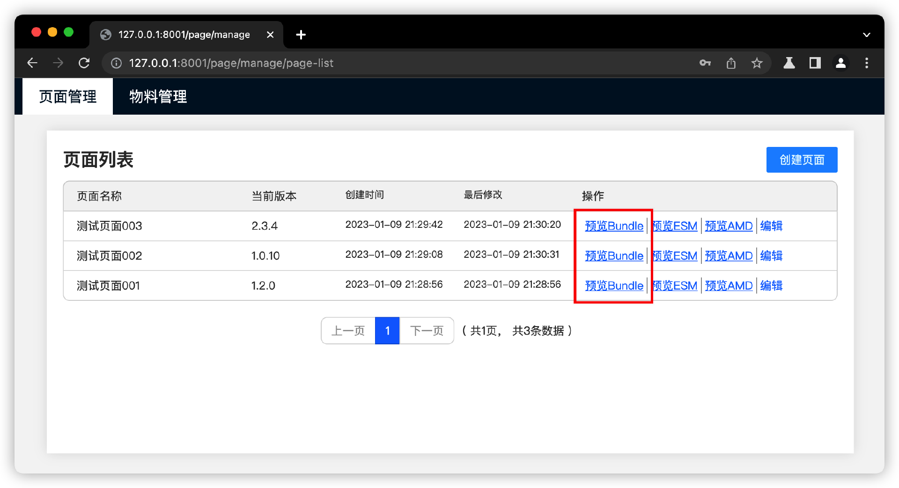Reload the current page
Viewport: 899px width, 488px height.
tap(84, 63)
